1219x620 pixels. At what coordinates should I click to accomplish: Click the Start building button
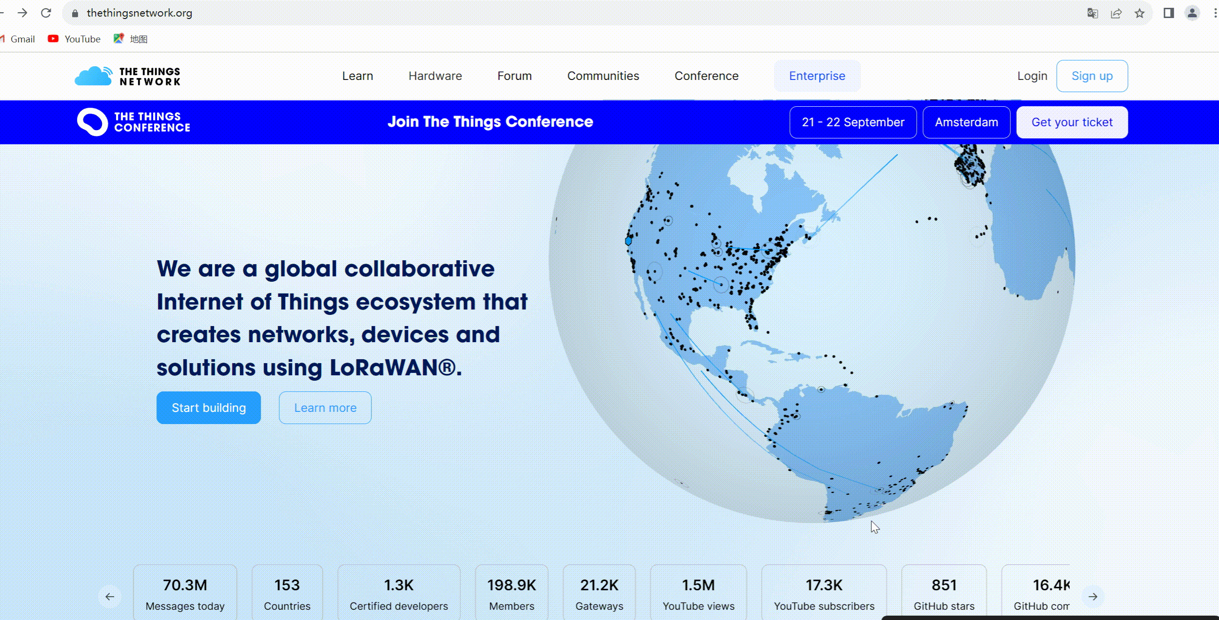(x=209, y=407)
